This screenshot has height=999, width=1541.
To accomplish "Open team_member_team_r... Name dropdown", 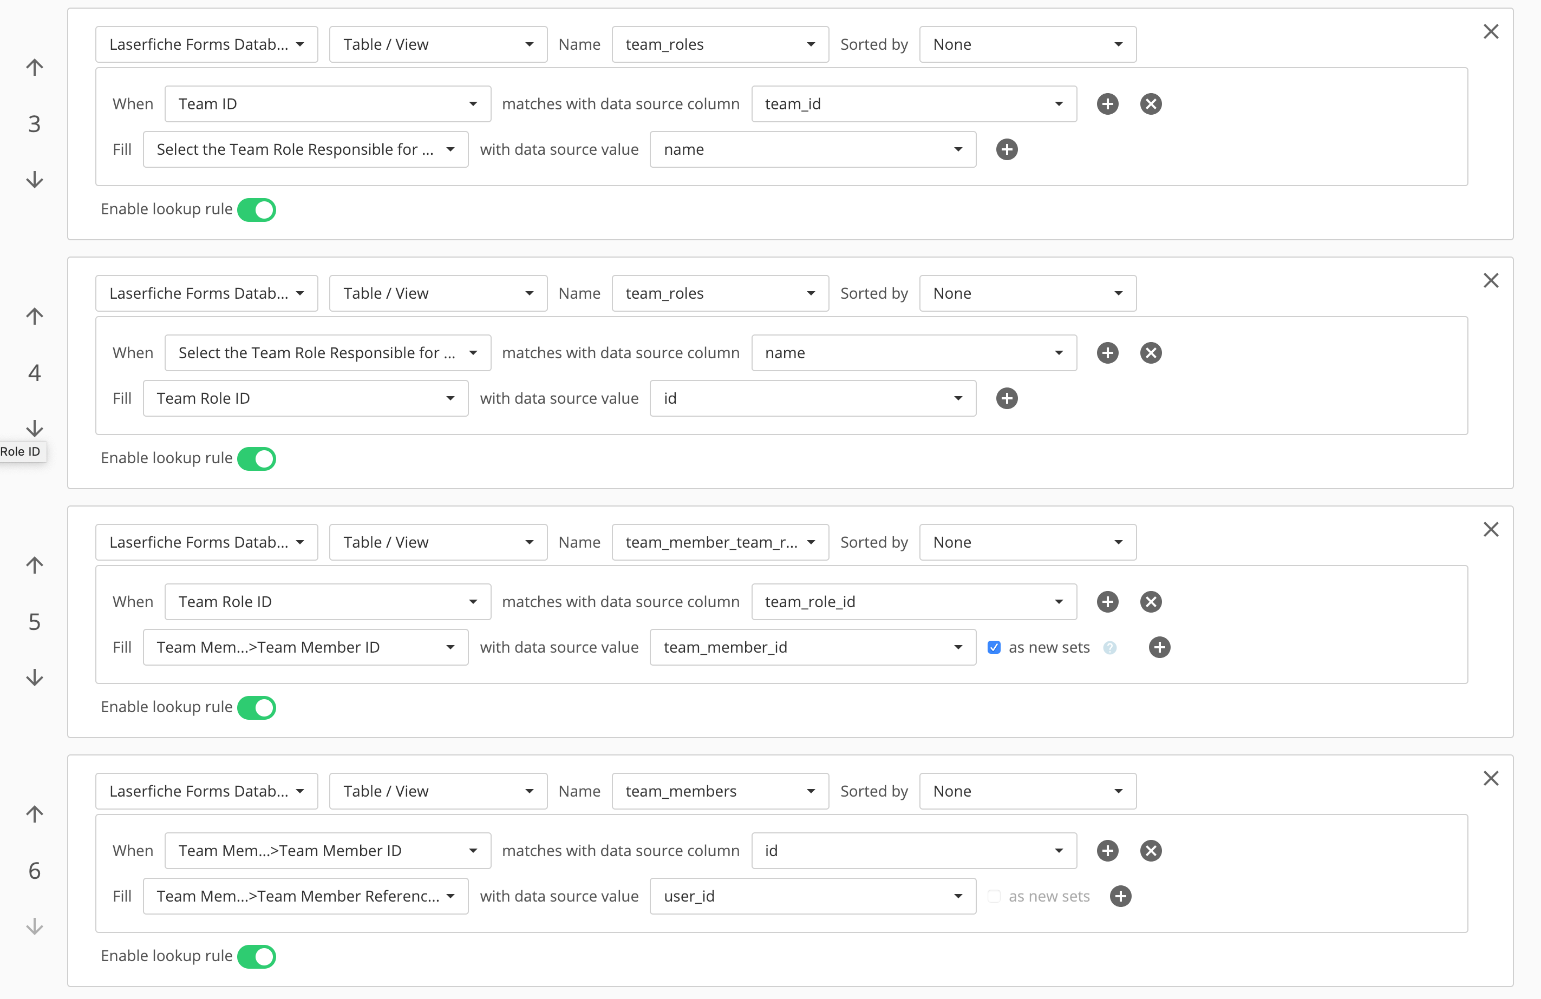I will point(720,542).
